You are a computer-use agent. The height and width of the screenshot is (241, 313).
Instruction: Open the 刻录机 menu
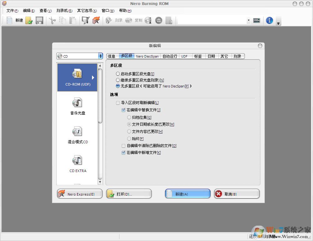[64, 10]
